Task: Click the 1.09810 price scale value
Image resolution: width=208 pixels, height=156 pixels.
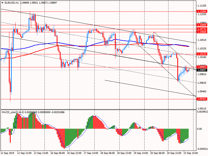Action: tap(202, 74)
